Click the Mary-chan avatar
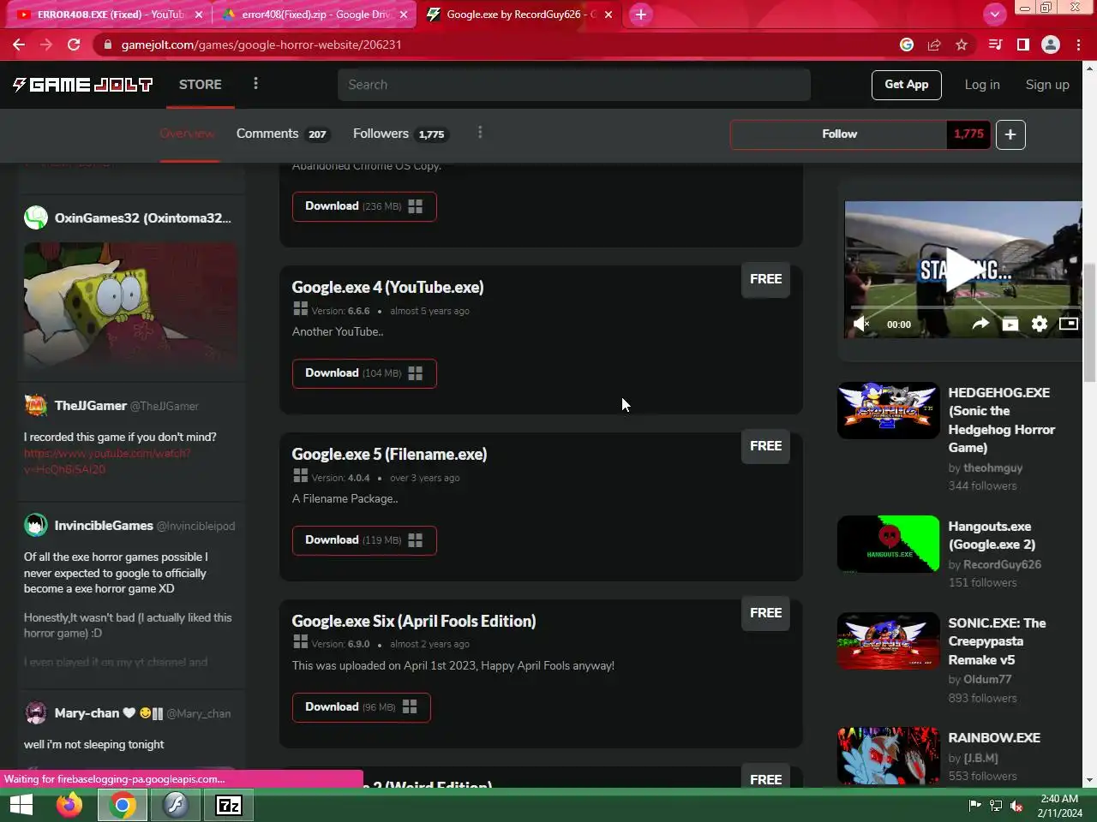The image size is (1097, 822). (36, 712)
